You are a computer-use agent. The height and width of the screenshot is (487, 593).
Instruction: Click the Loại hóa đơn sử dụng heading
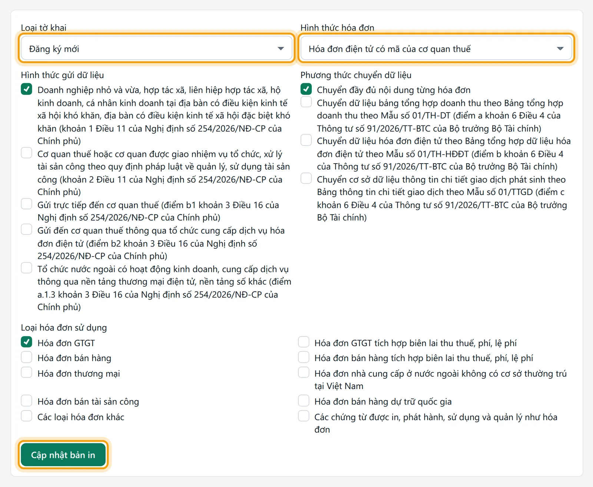click(x=64, y=328)
